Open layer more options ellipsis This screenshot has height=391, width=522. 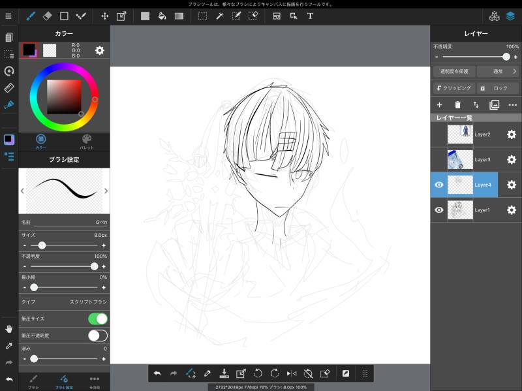pos(513,105)
